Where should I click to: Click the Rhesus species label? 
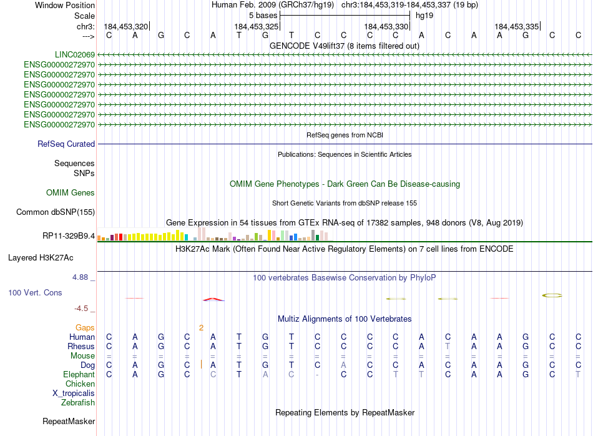tap(81, 346)
